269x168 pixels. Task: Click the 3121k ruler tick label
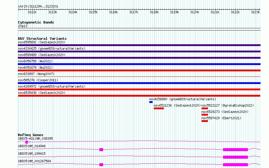tap(215, 12)
